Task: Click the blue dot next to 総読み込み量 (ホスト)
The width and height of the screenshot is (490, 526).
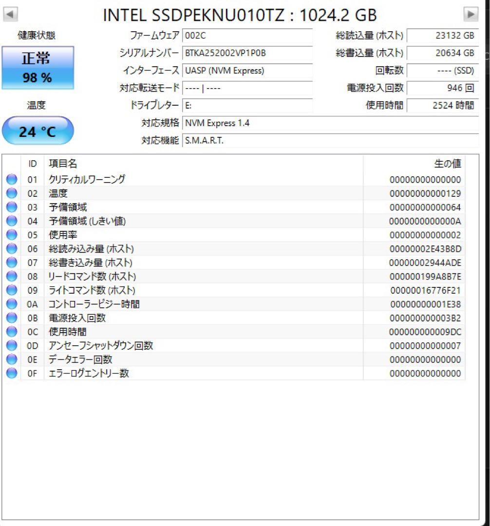Action: coord(11,248)
